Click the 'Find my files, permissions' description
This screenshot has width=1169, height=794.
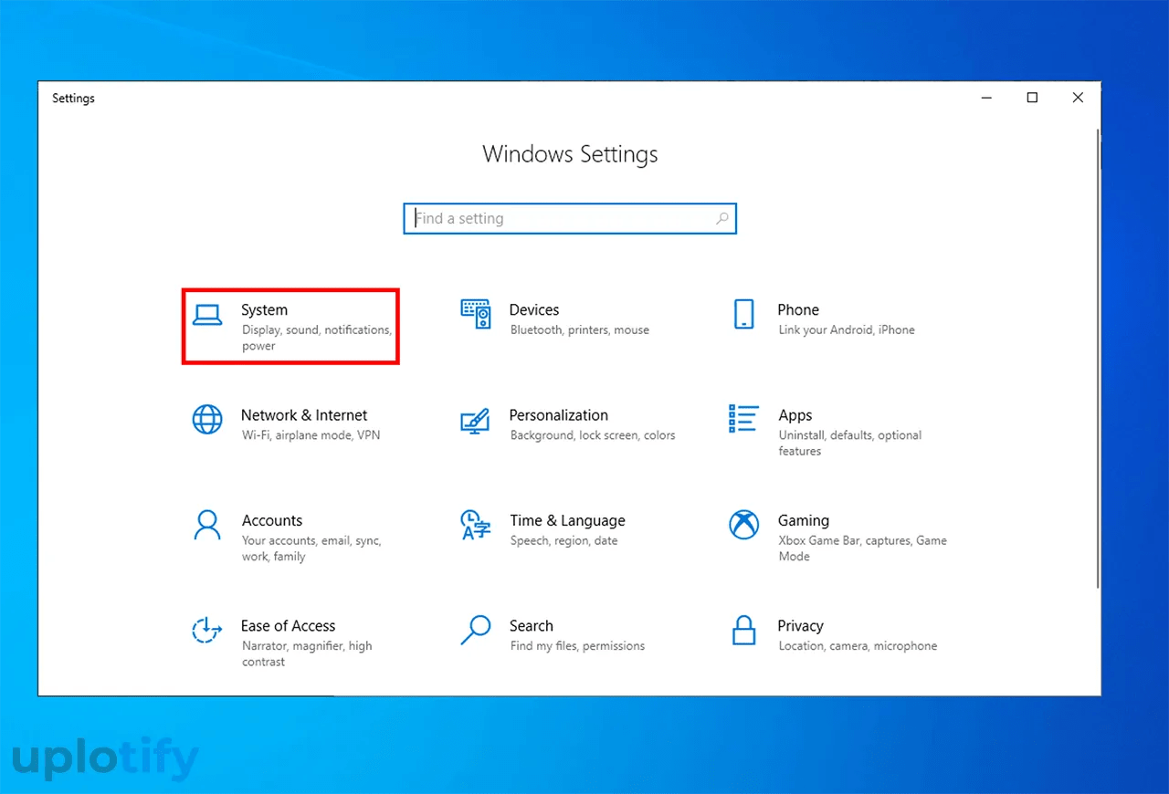(x=578, y=646)
